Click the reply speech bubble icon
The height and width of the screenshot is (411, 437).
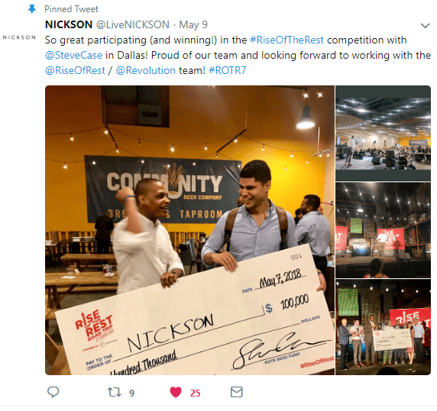click(53, 392)
